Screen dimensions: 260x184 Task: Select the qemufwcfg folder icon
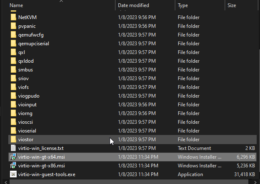coord(13,35)
